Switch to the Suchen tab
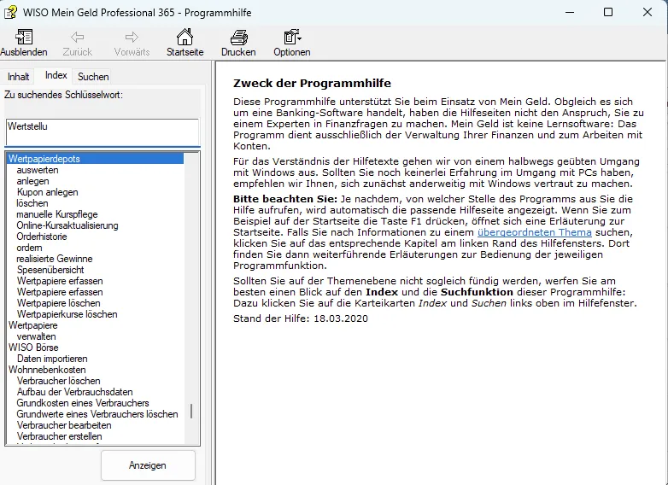Image resolution: width=668 pixels, height=485 pixels. click(93, 77)
